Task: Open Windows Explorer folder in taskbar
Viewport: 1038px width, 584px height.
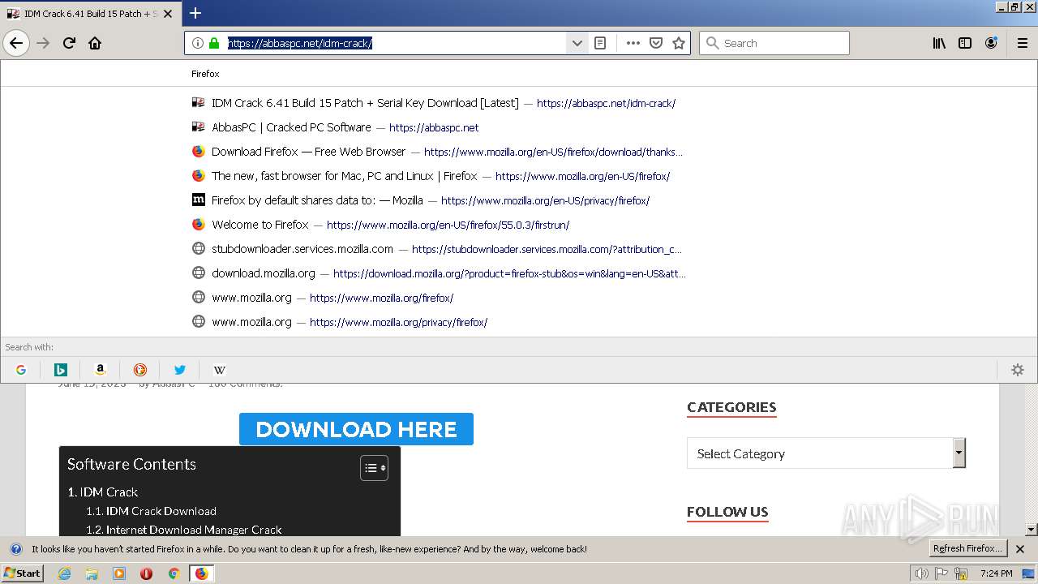Action: coord(92,573)
